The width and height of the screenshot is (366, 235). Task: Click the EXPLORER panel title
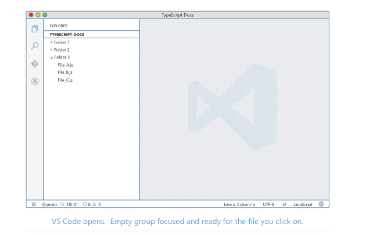pyautogui.click(x=59, y=26)
